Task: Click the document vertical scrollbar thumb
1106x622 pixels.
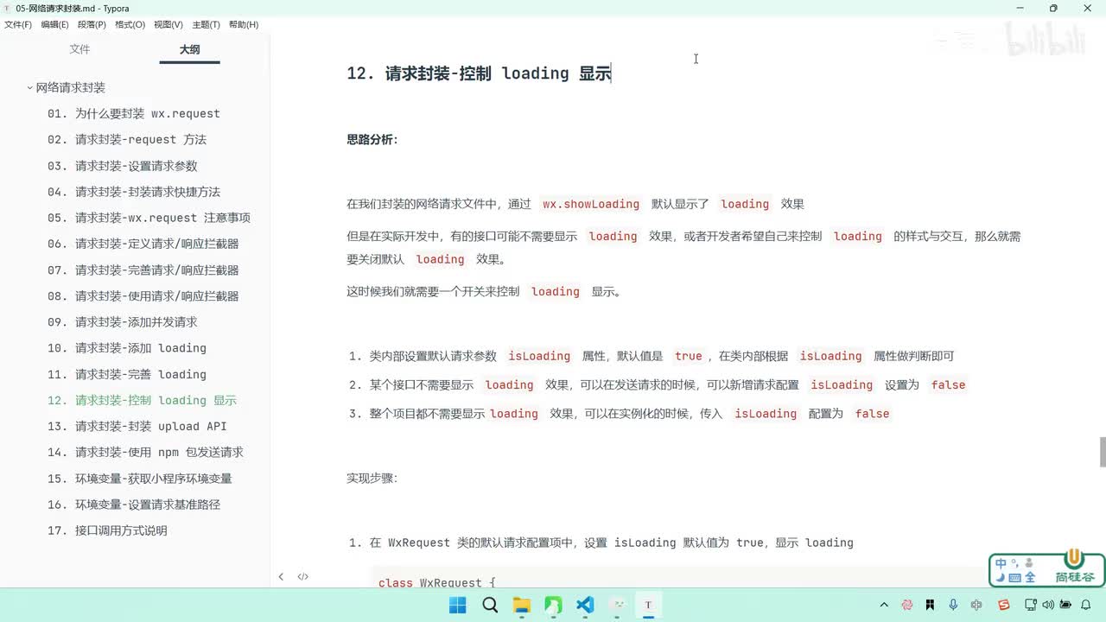Action: [1102, 453]
